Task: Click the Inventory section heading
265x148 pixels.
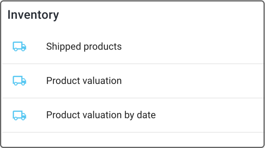Action: click(33, 15)
